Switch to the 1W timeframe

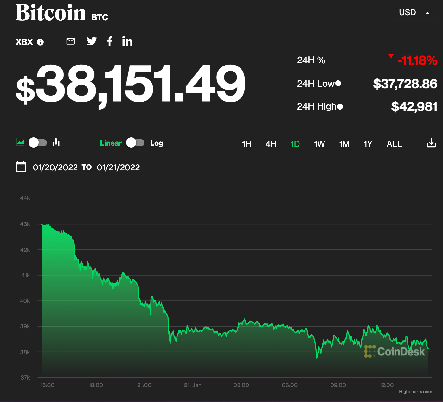pyautogui.click(x=319, y=144)
